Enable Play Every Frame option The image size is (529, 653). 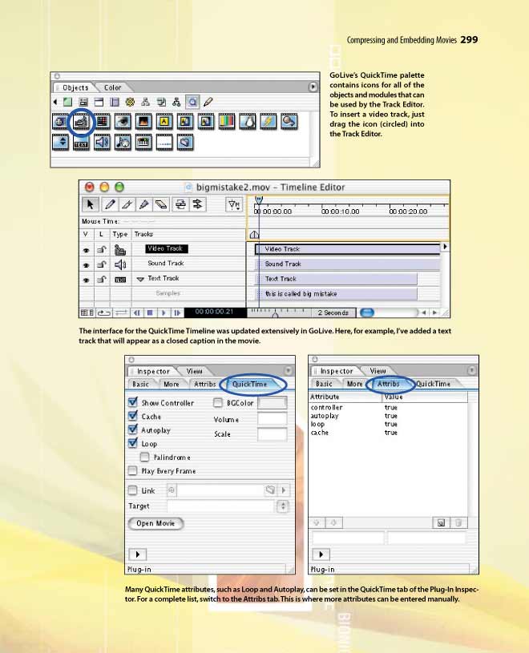click(x=133, y=471)
